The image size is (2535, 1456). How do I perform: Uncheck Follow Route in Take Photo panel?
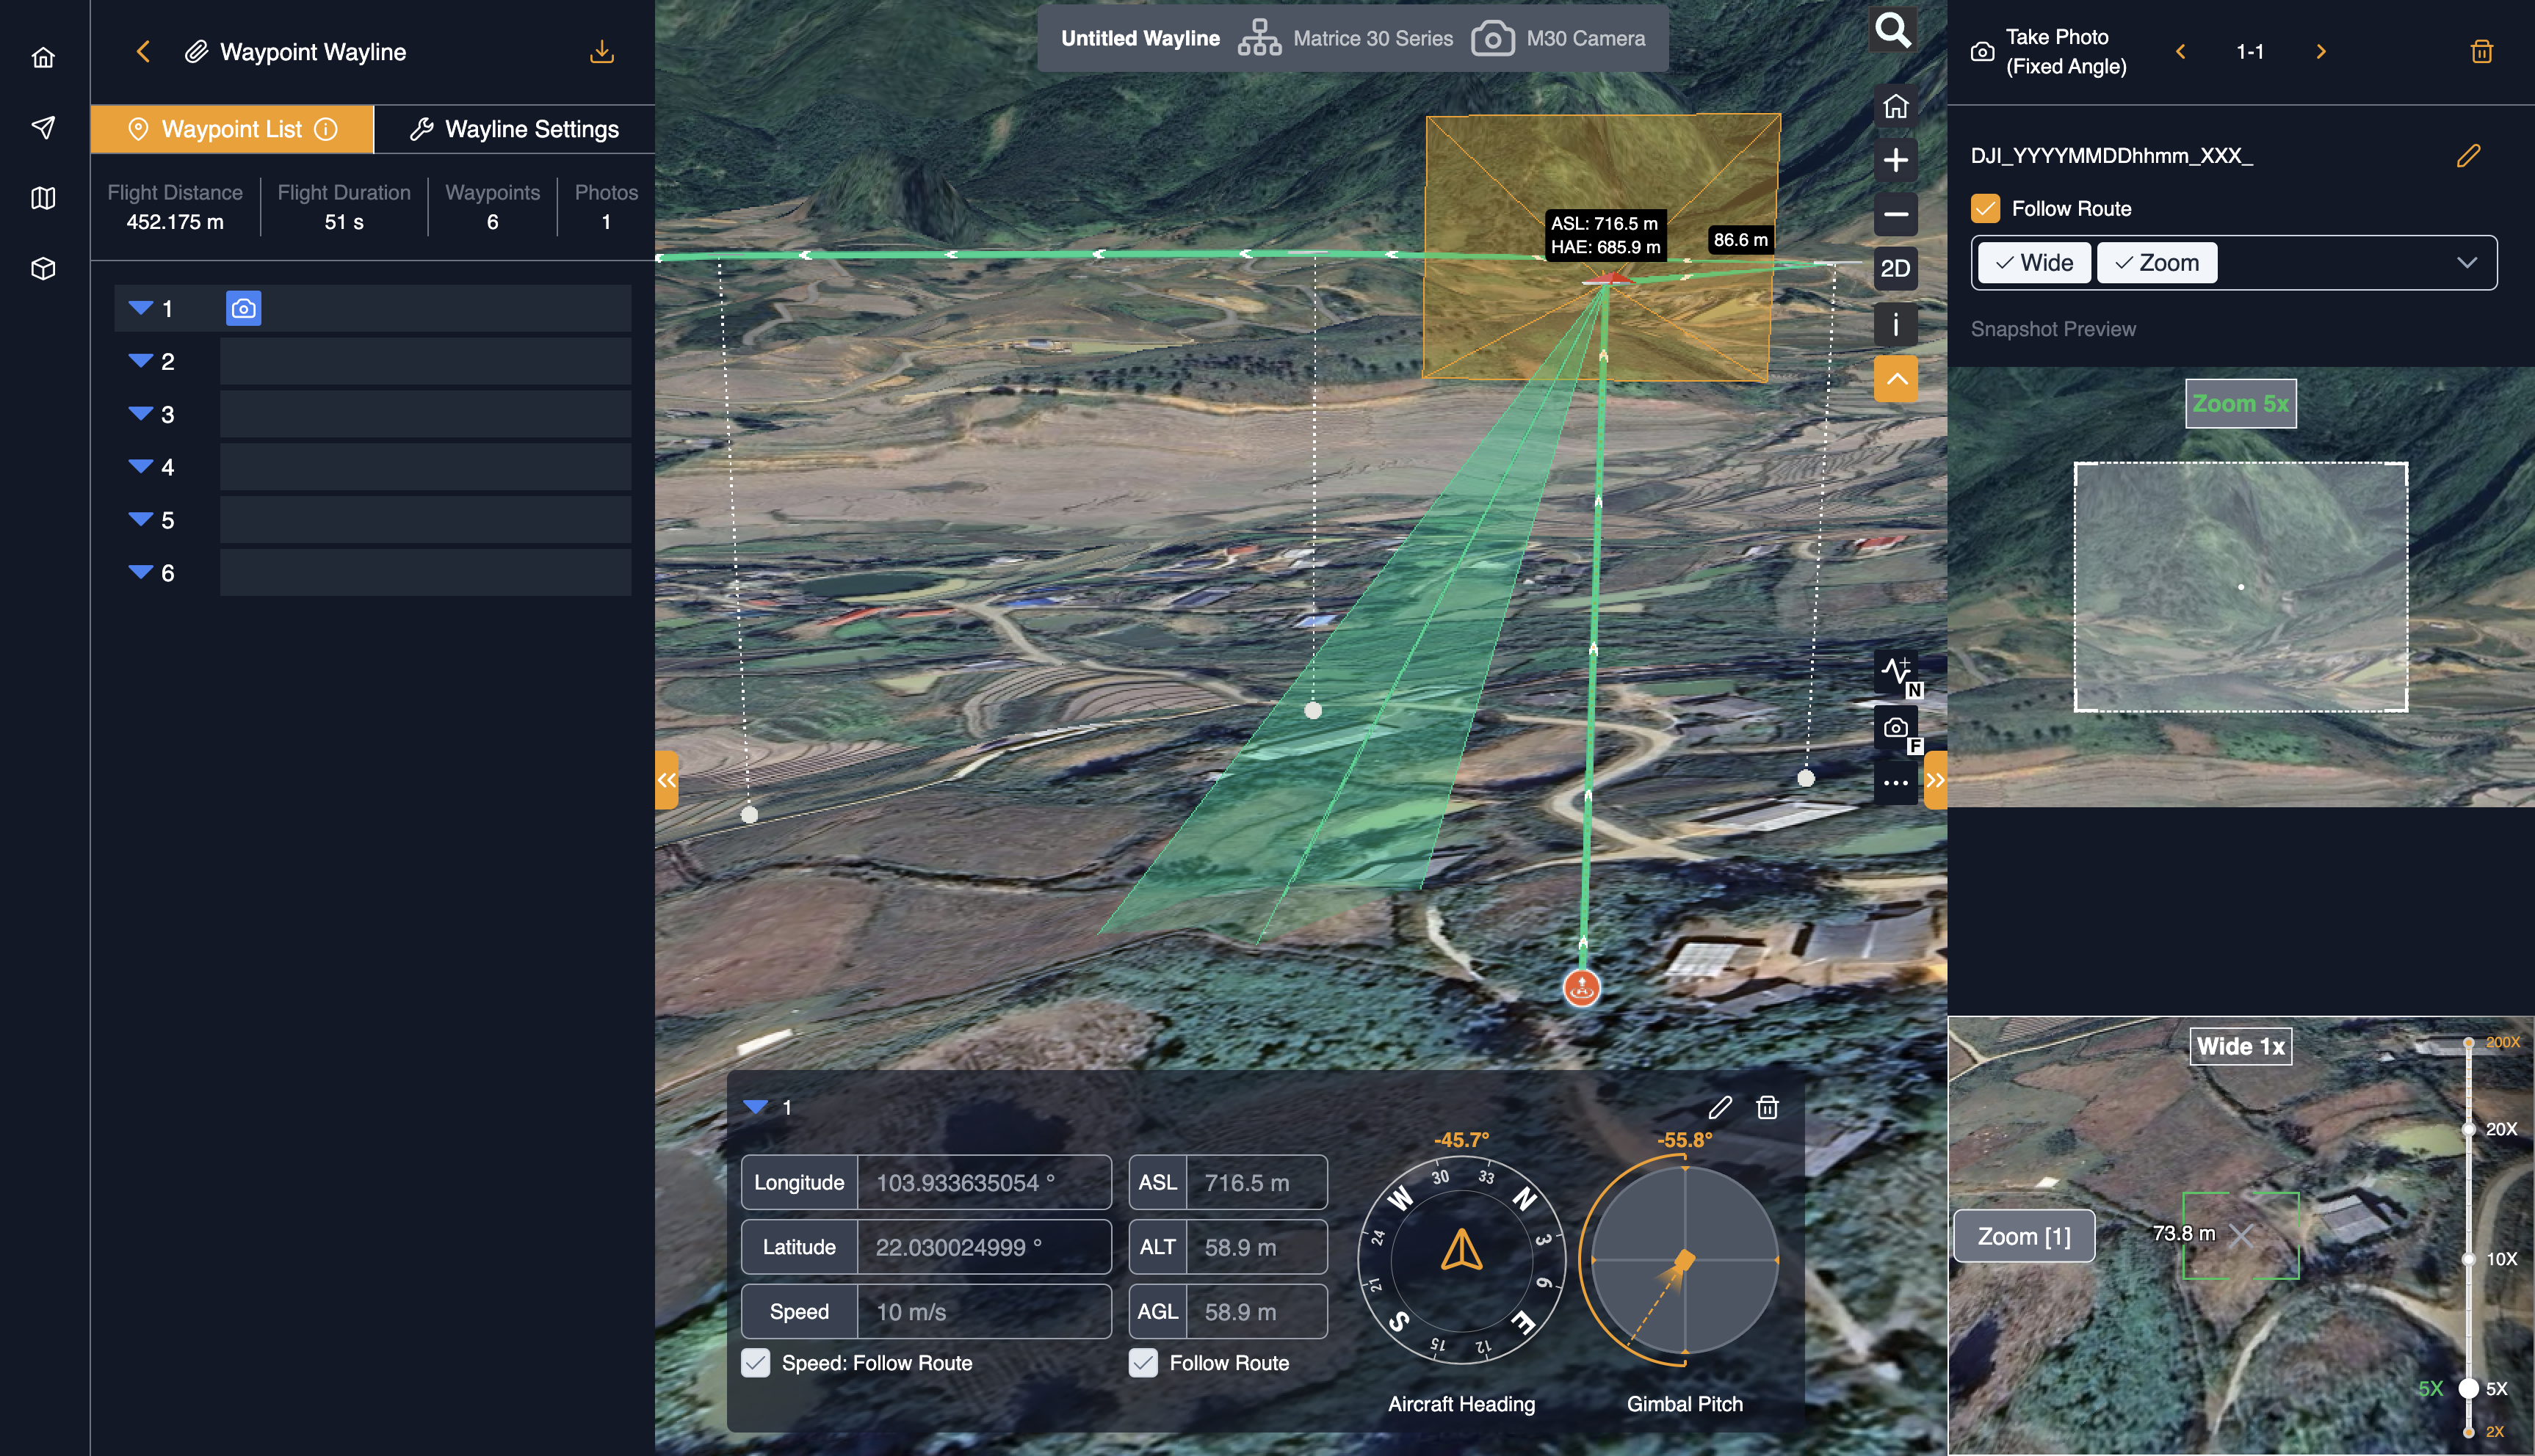coord(1985,209)
